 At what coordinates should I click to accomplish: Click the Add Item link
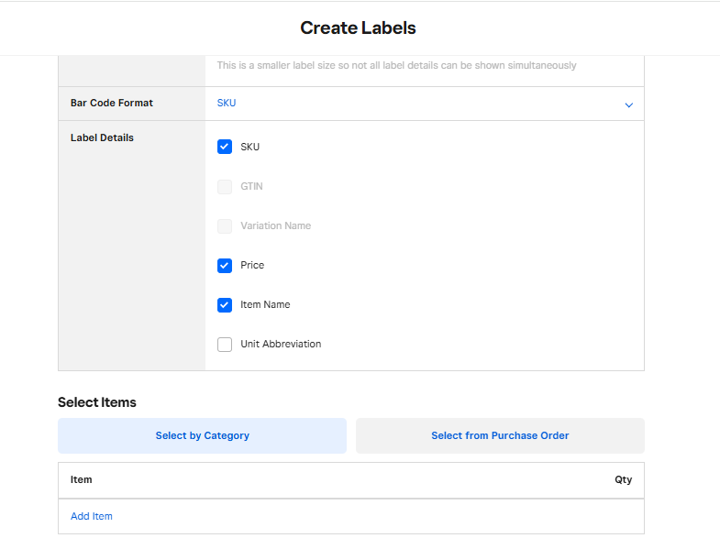point(92,516)
